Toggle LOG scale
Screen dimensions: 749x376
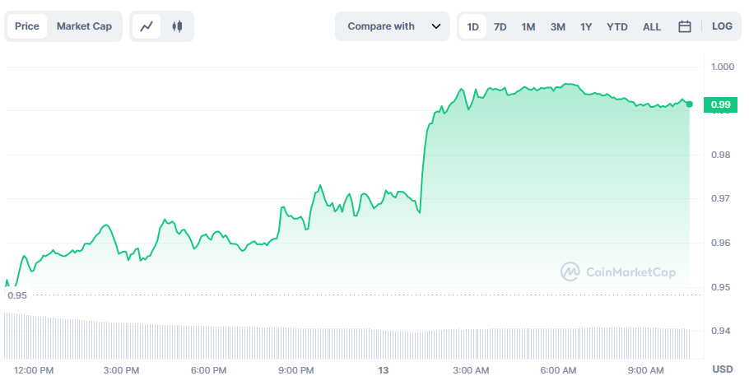(x=722, y=26)
